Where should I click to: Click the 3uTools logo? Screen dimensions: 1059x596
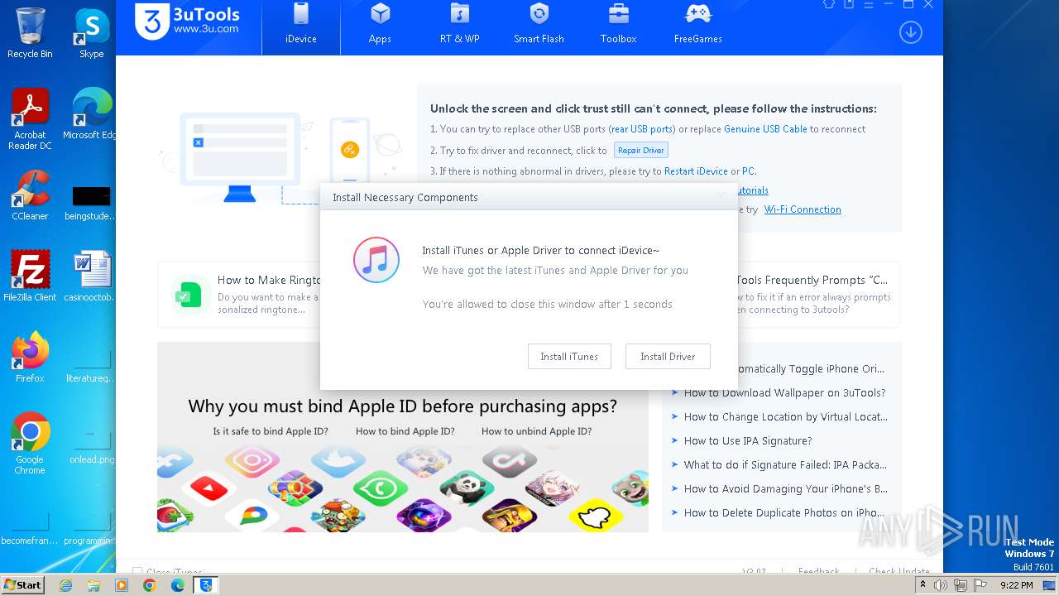tap(188, 21)
